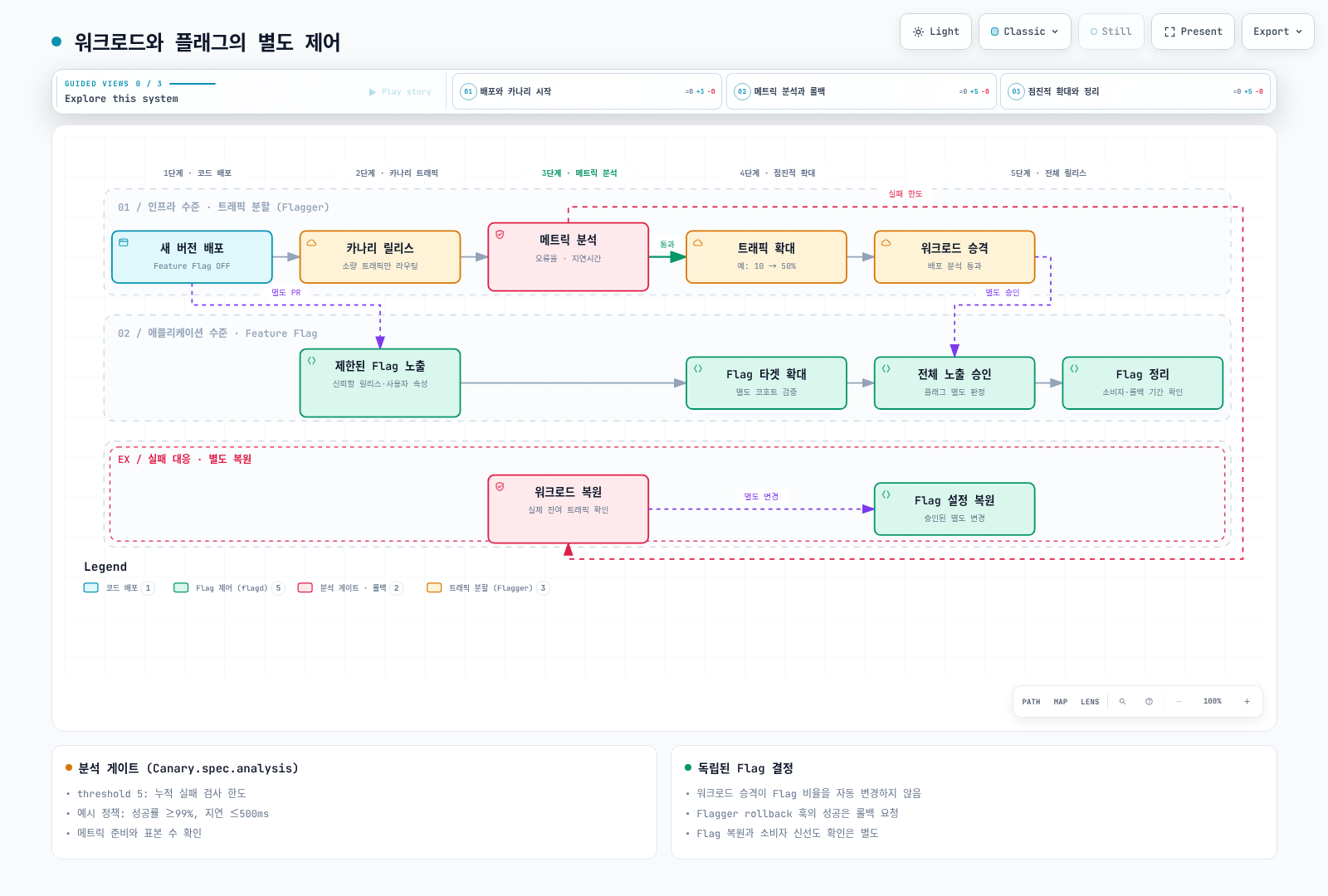Screen dimensions: 1328x896
Task: Click the code icon on 제한된 Flag 노출 node
Action: [x=311, y=361]
